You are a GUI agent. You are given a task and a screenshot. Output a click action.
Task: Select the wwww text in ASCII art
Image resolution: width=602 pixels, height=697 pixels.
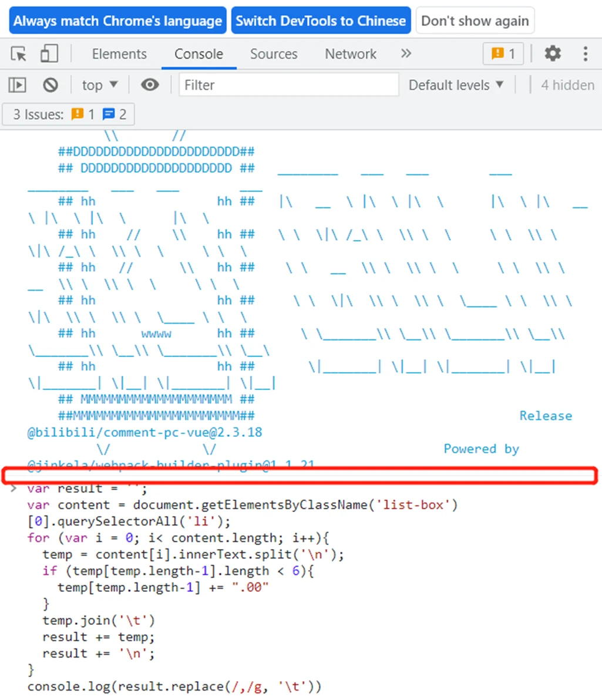tap(156, 334)
